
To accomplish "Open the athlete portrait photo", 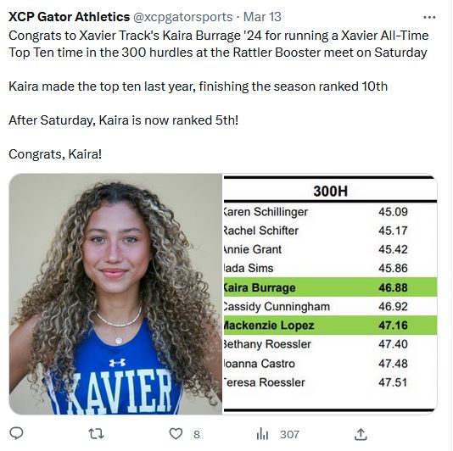I will (x=115, y=294).
